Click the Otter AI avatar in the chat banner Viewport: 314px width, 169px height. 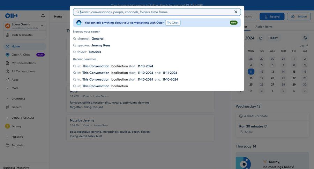pos(79,23)
